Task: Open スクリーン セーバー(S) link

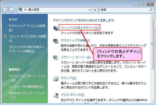Action: (76, 57)
